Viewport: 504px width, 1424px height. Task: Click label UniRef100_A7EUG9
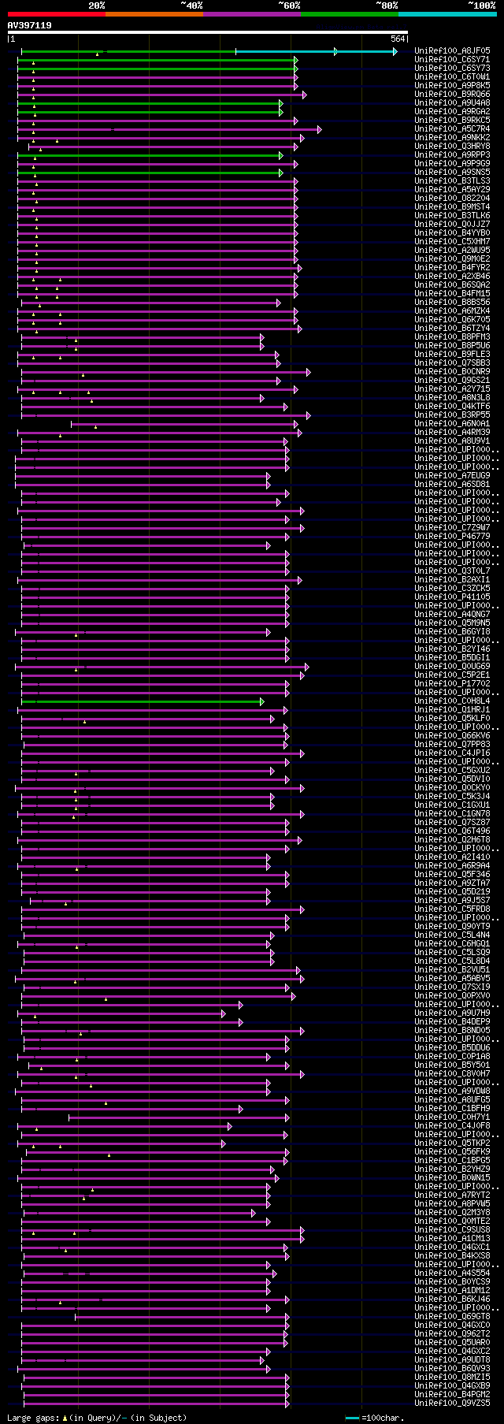(452, 476)
